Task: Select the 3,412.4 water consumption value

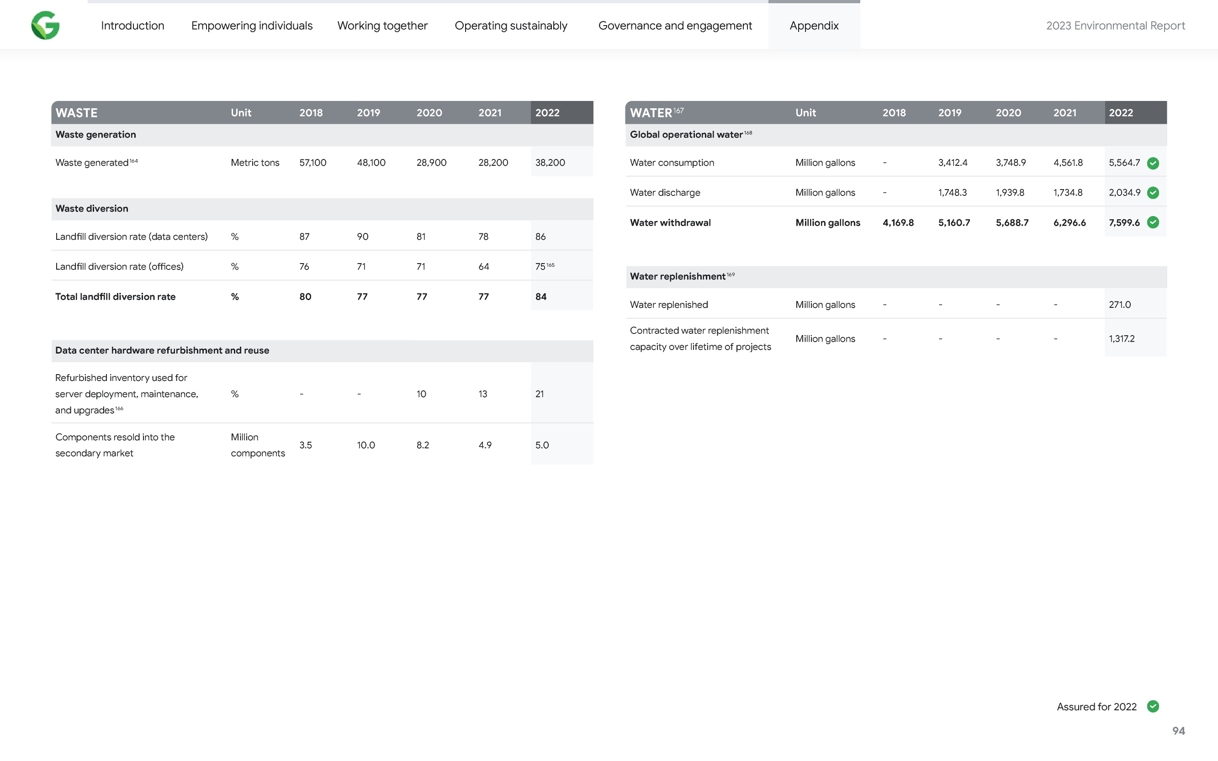Action: tap(953, 163)
